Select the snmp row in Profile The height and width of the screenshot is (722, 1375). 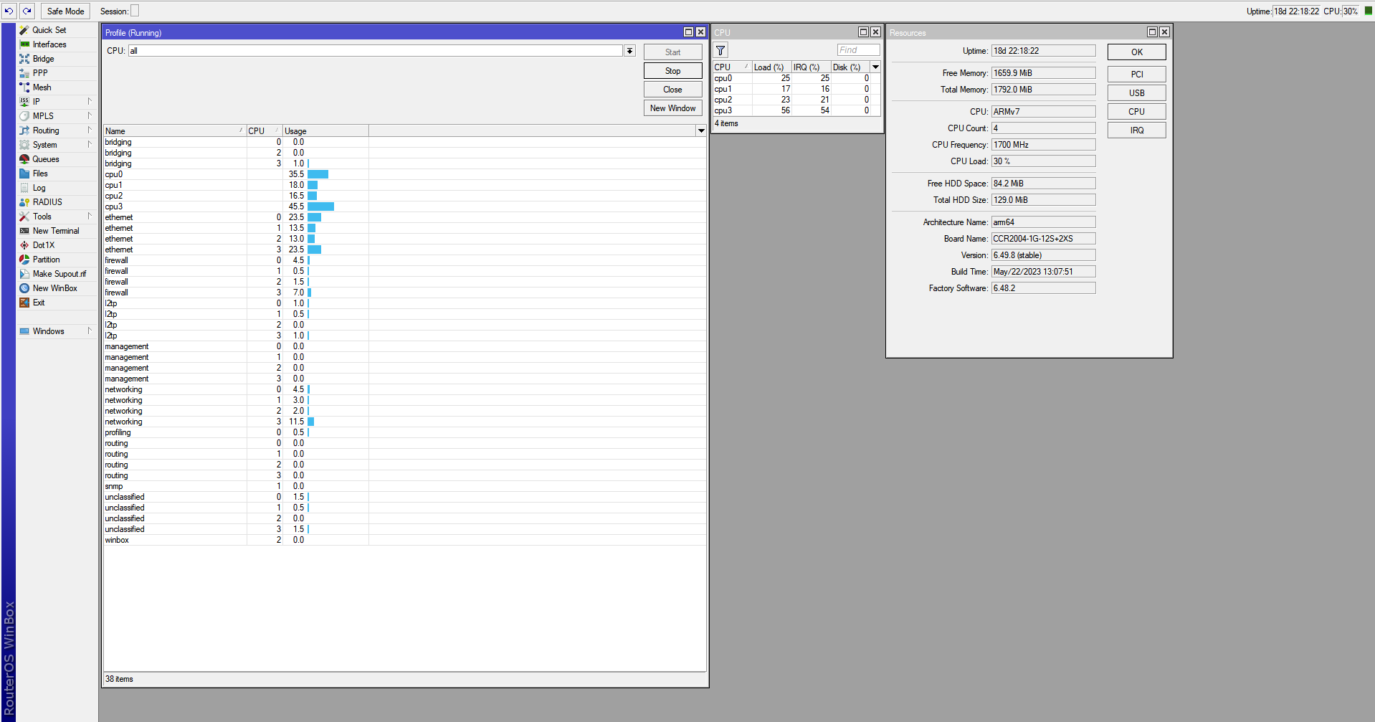coord(404,486)
